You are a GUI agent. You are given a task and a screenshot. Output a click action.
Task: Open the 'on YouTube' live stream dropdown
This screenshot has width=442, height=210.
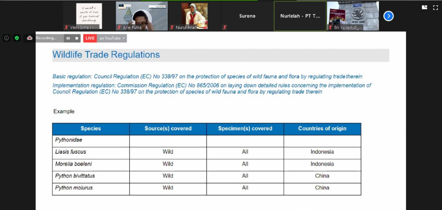coord(112,38)
